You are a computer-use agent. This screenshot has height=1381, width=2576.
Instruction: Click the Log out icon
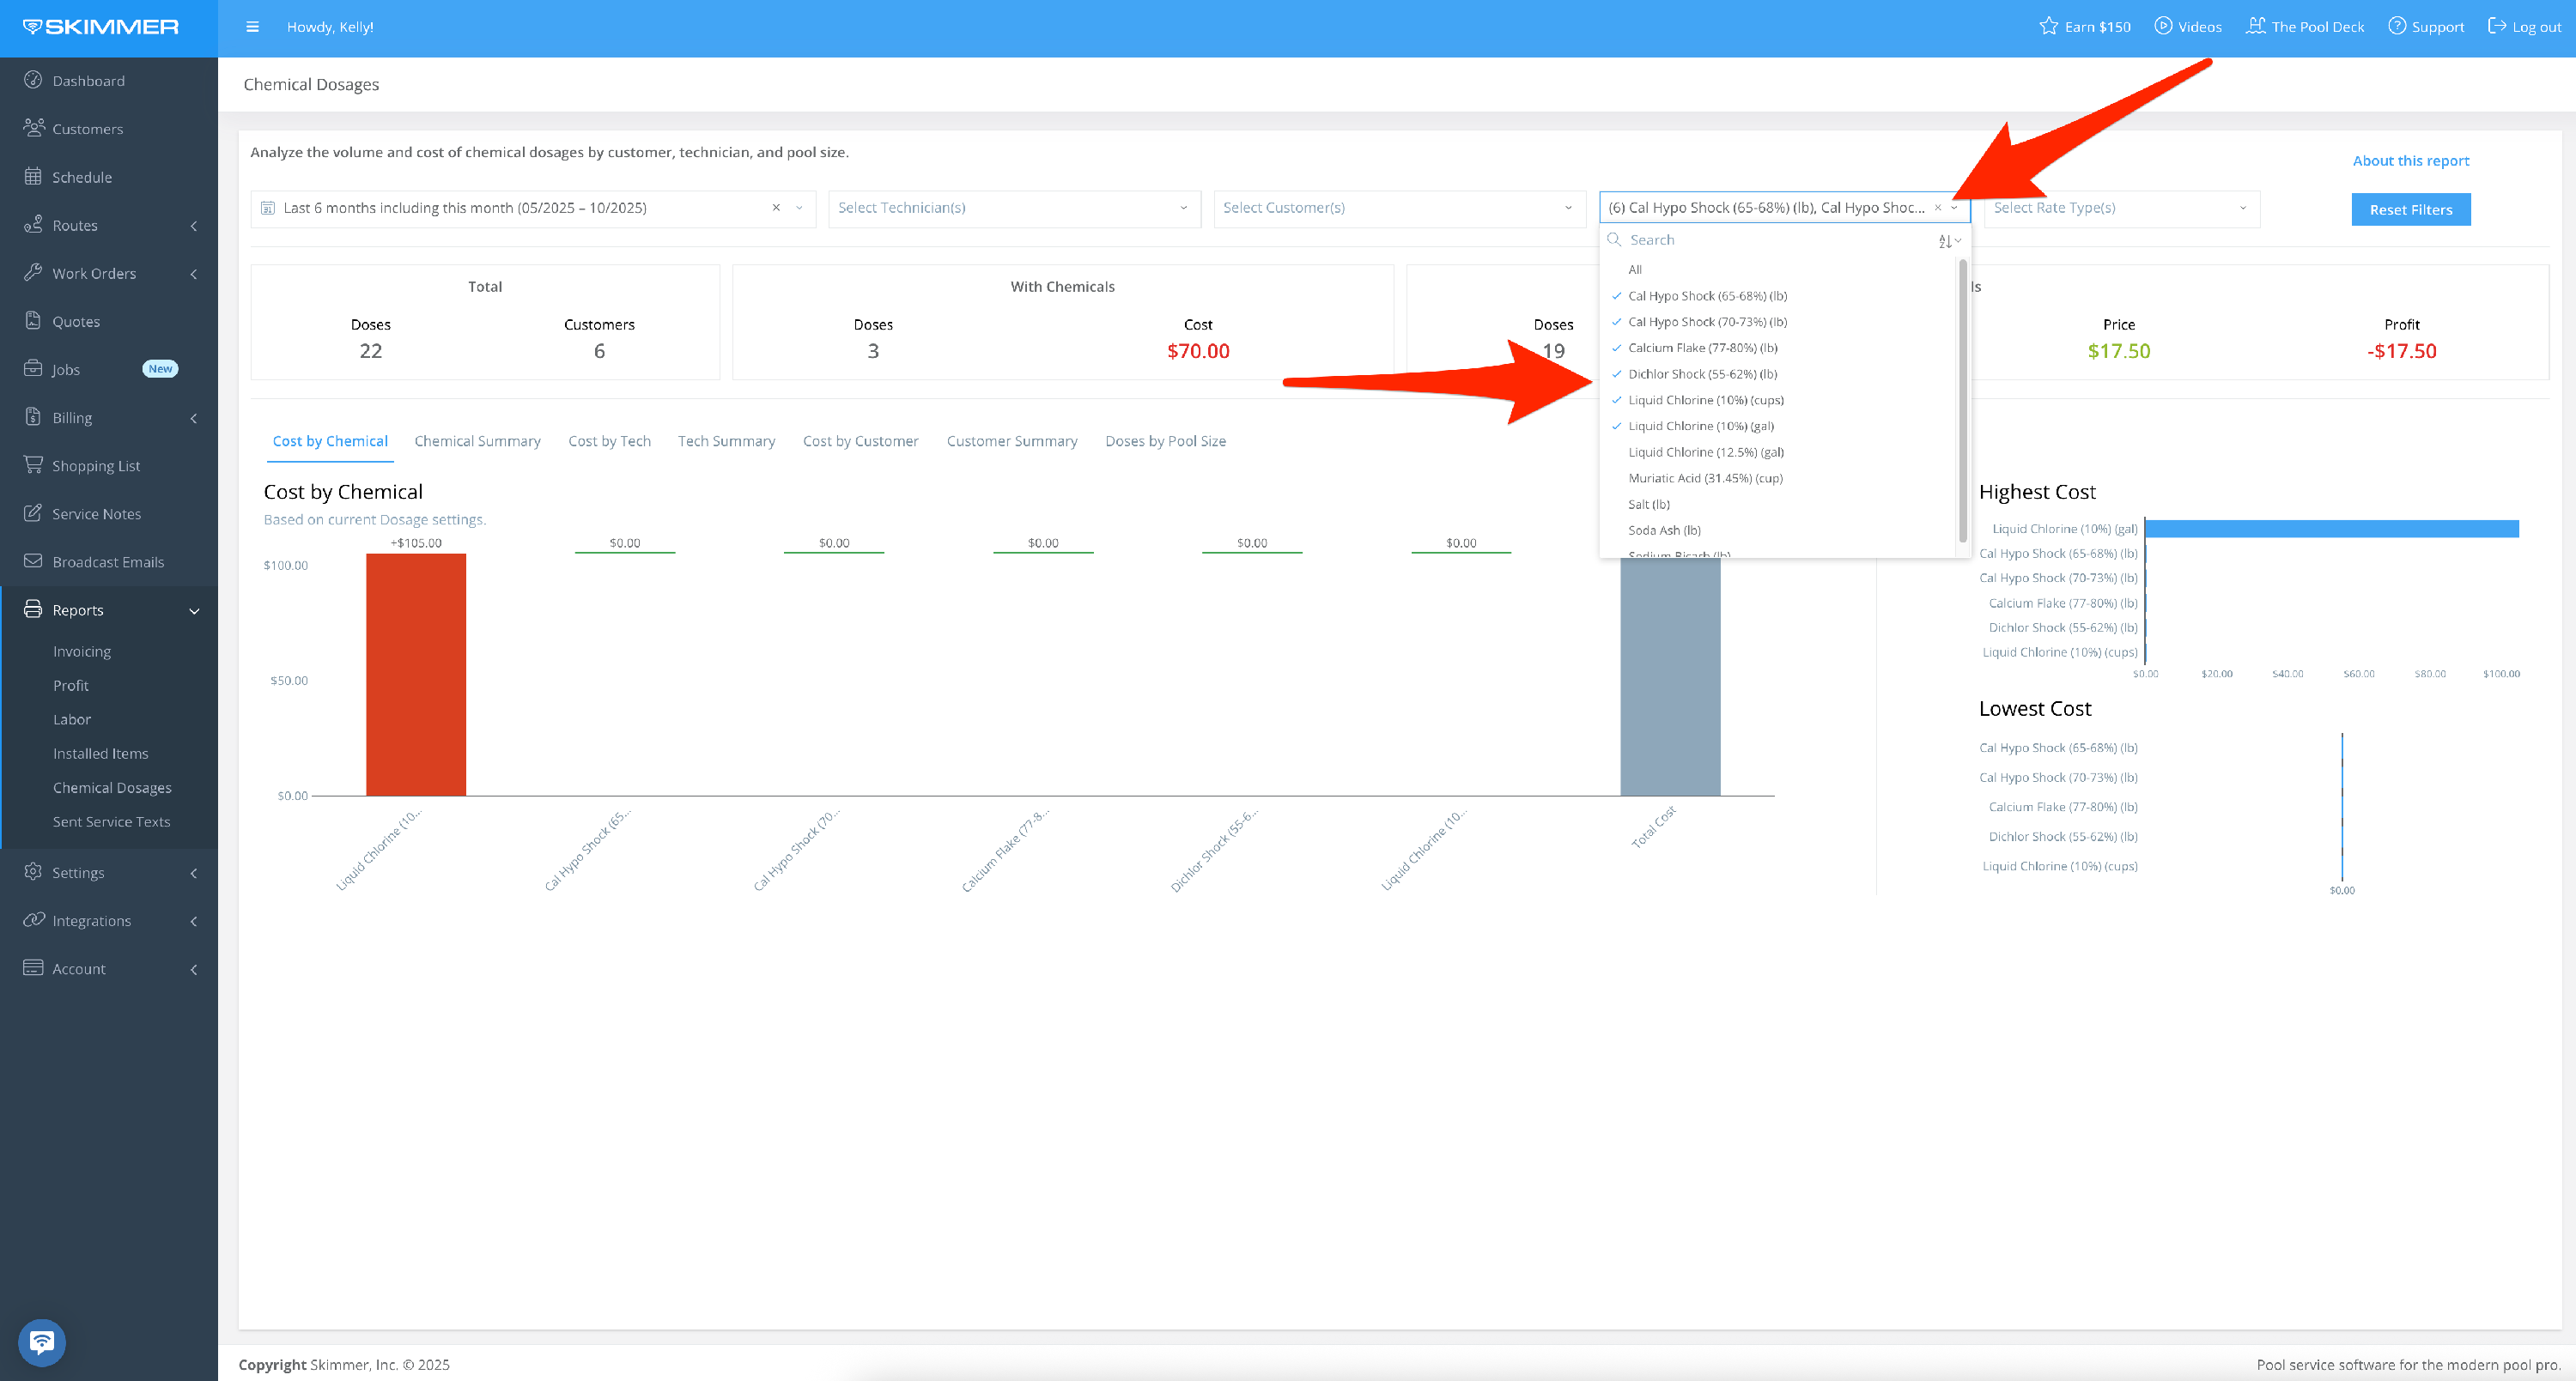2497,26
